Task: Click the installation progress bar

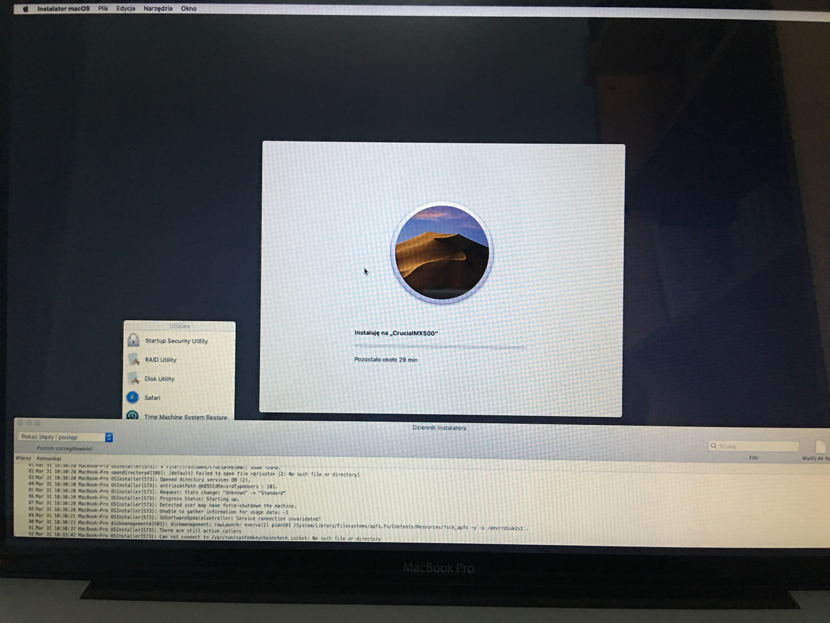Action: [440, 347]
